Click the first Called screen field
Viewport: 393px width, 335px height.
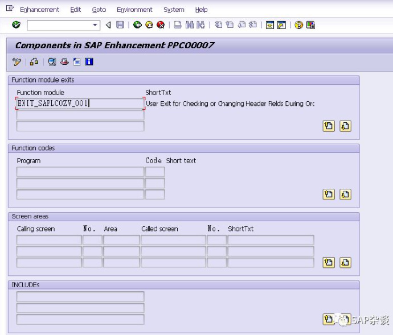174,240
